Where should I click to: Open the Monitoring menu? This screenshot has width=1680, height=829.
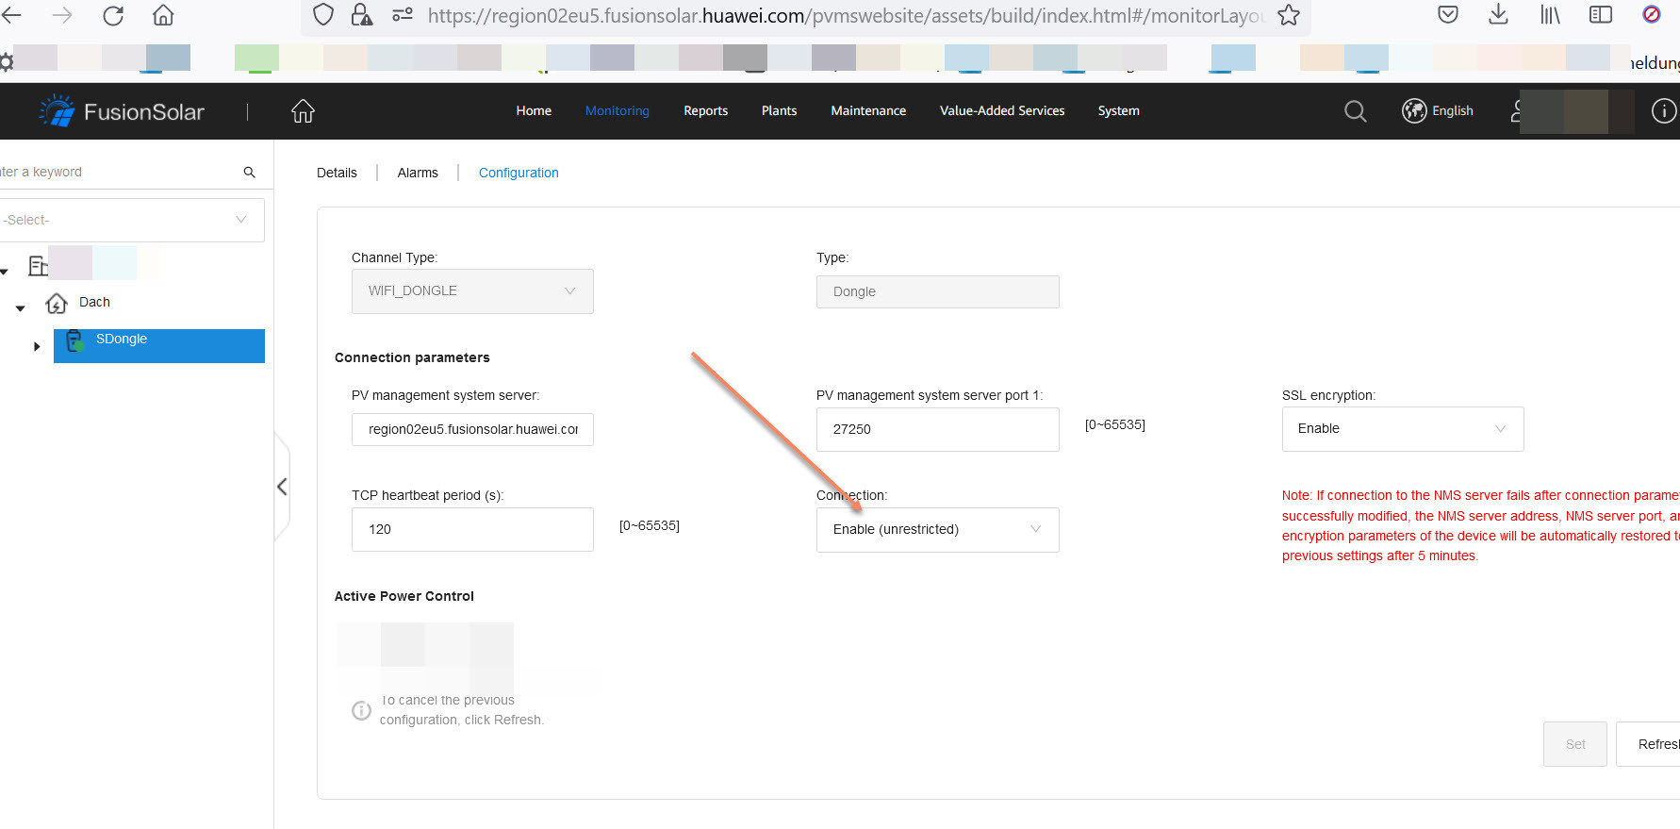618,110
